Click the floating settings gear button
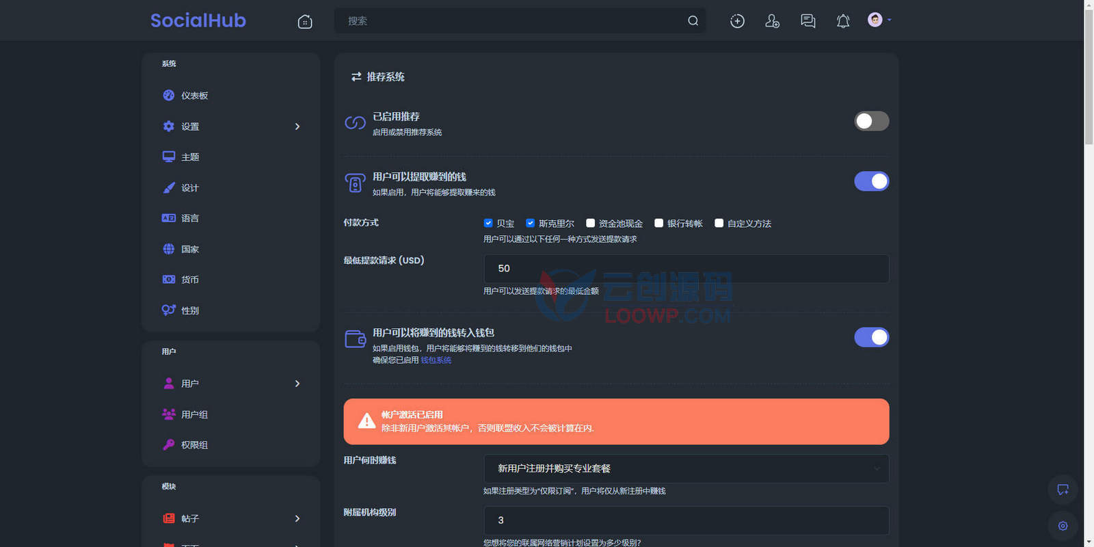This screenshot has height=547, width=1094. point(1063,526)
